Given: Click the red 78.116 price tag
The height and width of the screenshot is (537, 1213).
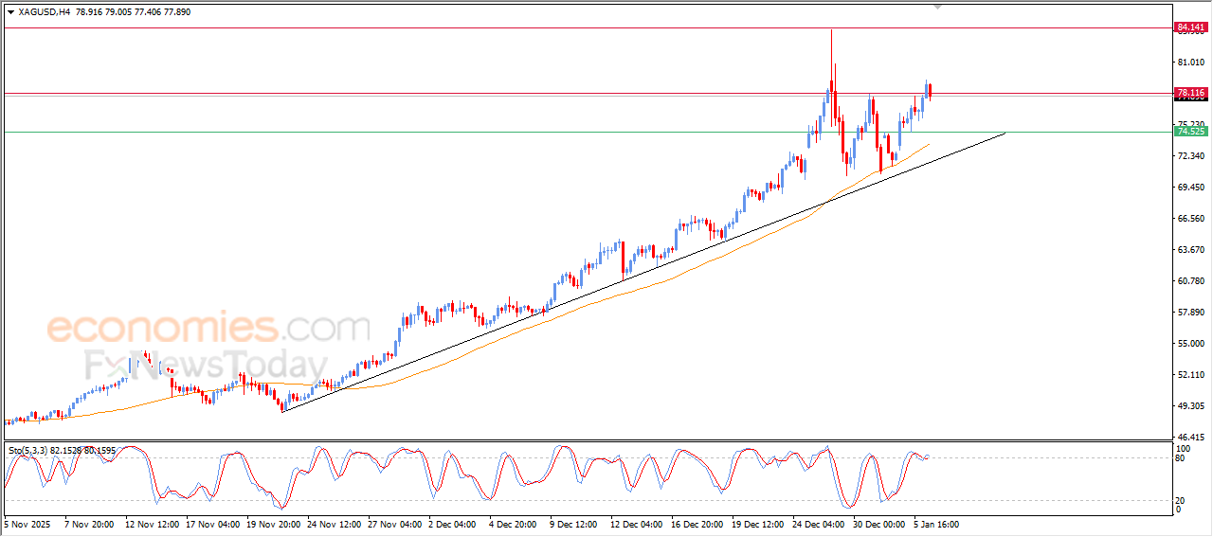Looking at the screenshot, I should [x=1189, y=92].
